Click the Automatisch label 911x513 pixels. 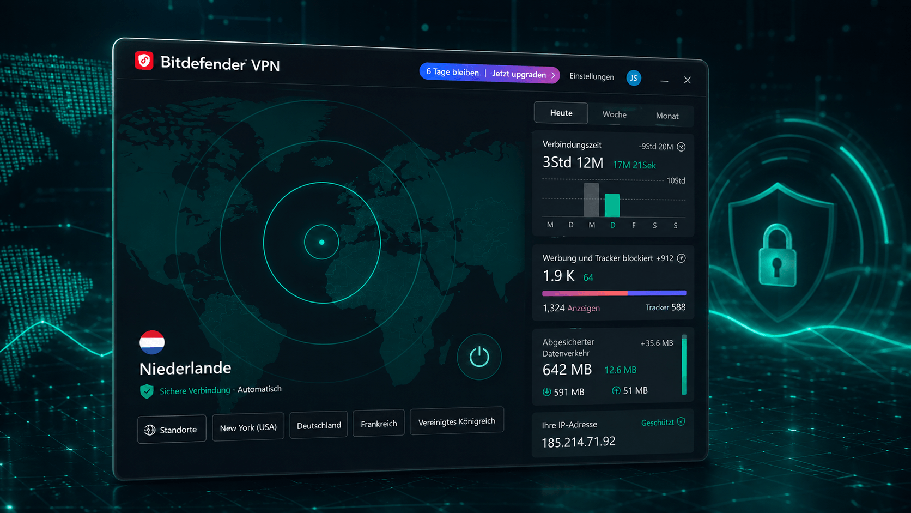259,389
